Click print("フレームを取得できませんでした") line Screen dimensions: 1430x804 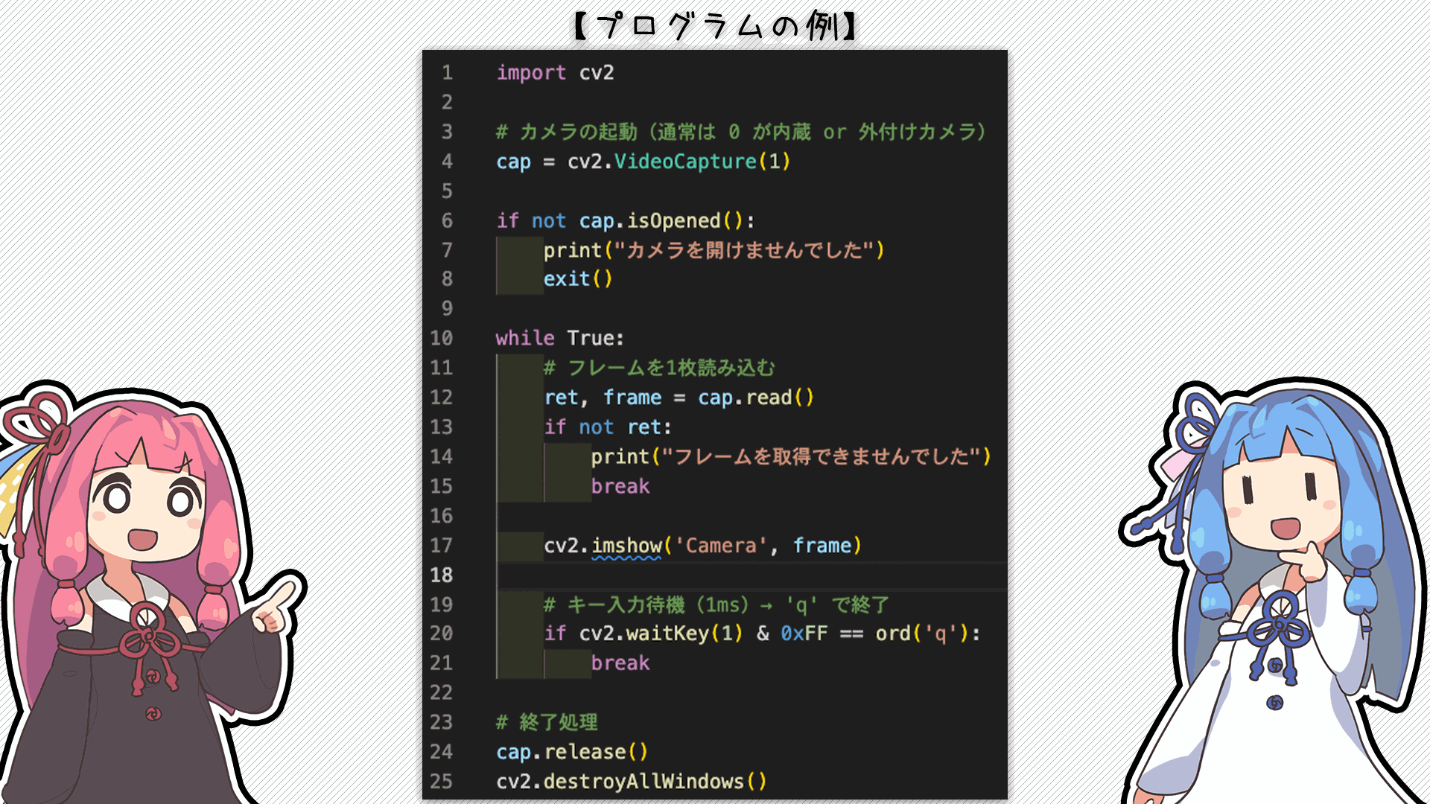click(791, 456)
